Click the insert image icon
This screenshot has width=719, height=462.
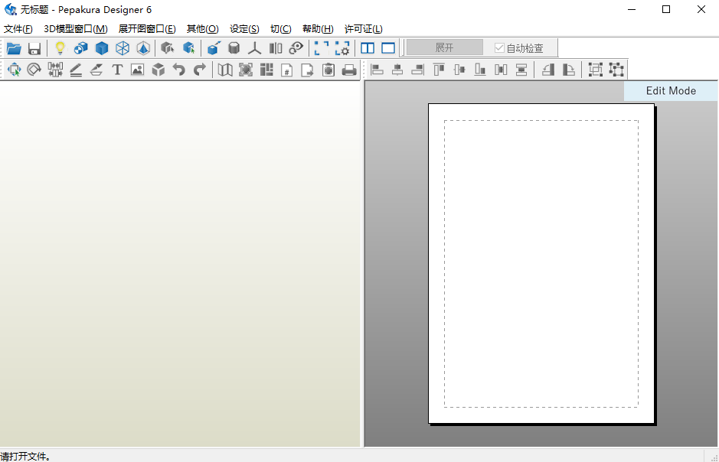click(138, 70)
